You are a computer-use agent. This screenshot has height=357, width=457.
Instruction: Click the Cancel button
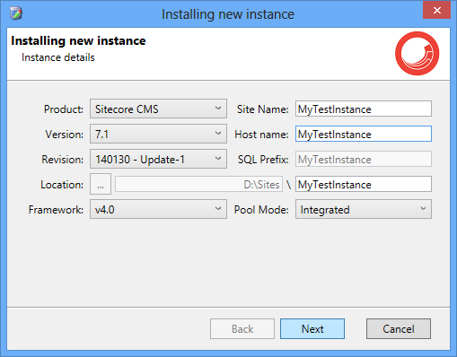399,329
